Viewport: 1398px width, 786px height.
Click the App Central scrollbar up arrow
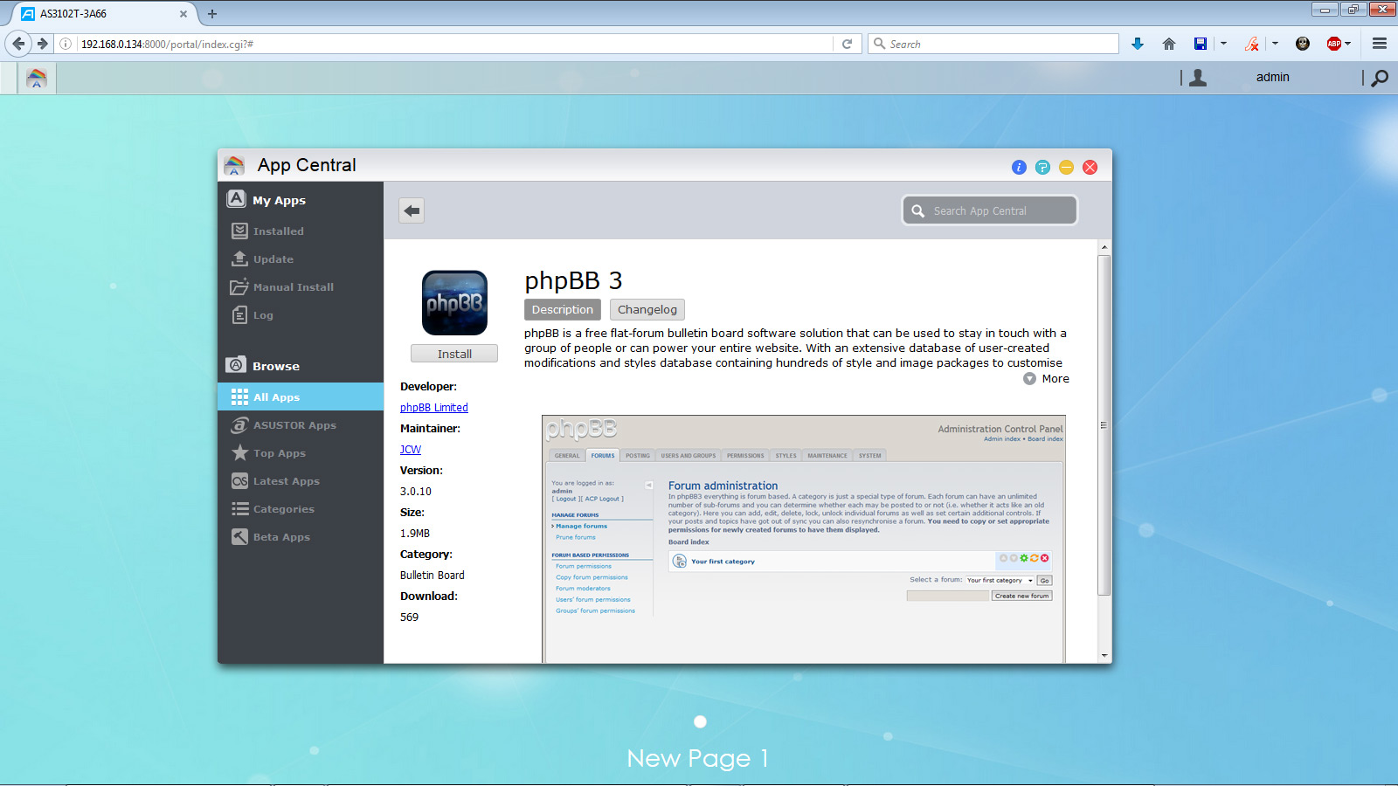[x=1104, y=247]
